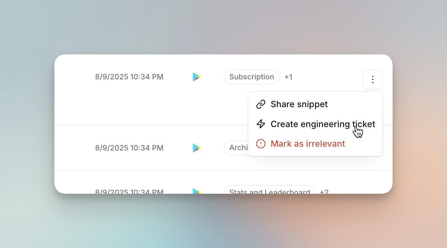Click the red octagon warning icon
The image size is (447, 248).
point(261,144)
